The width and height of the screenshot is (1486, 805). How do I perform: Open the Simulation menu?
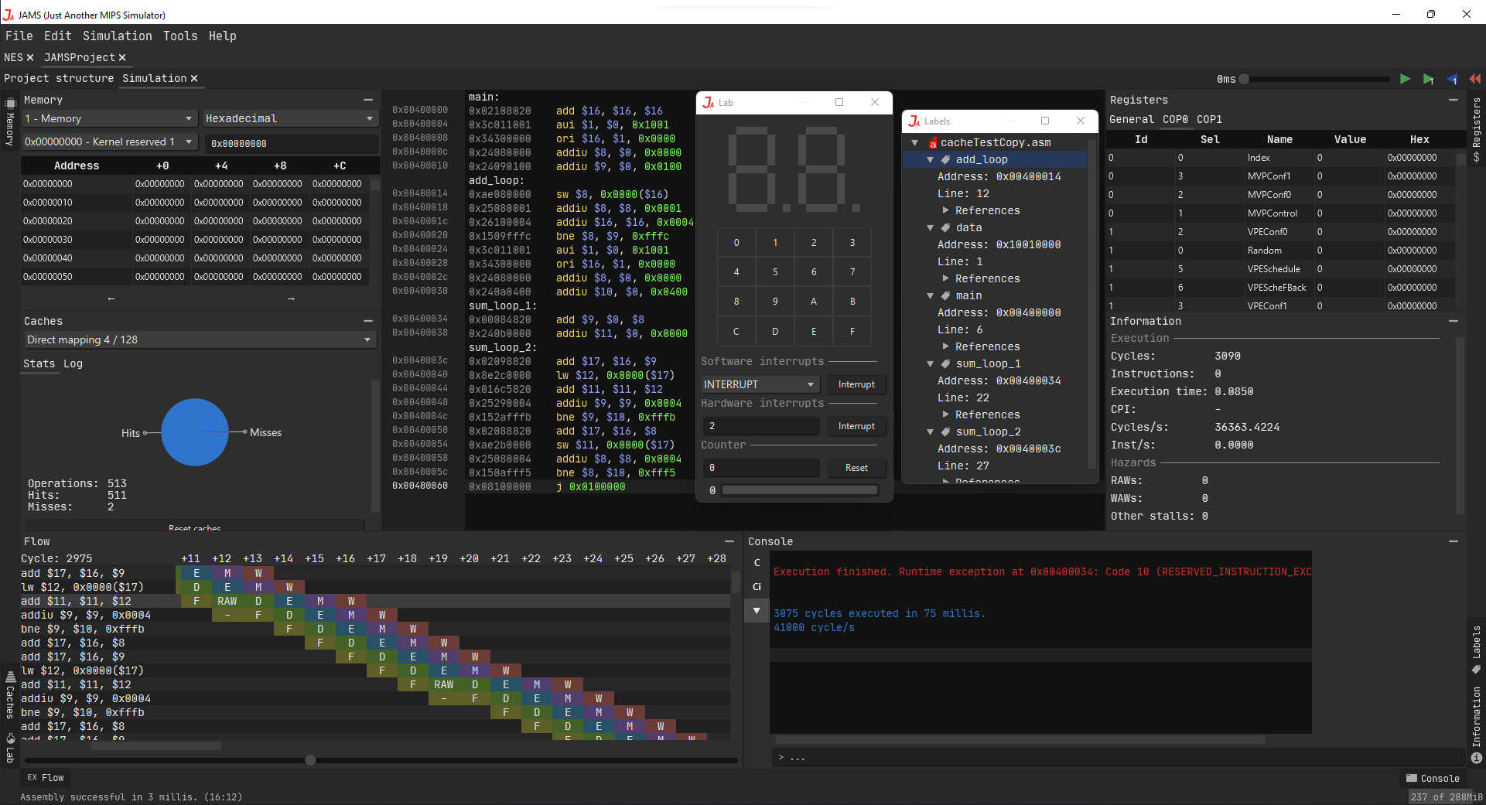point(117,36)
